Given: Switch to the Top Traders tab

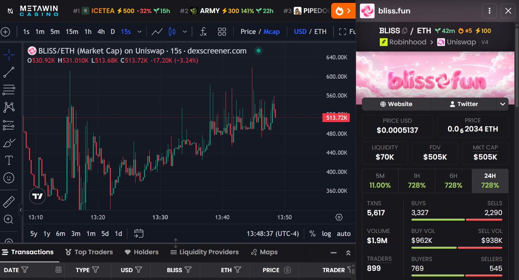Looking at the screenshot, I should (x=89, y=252).
